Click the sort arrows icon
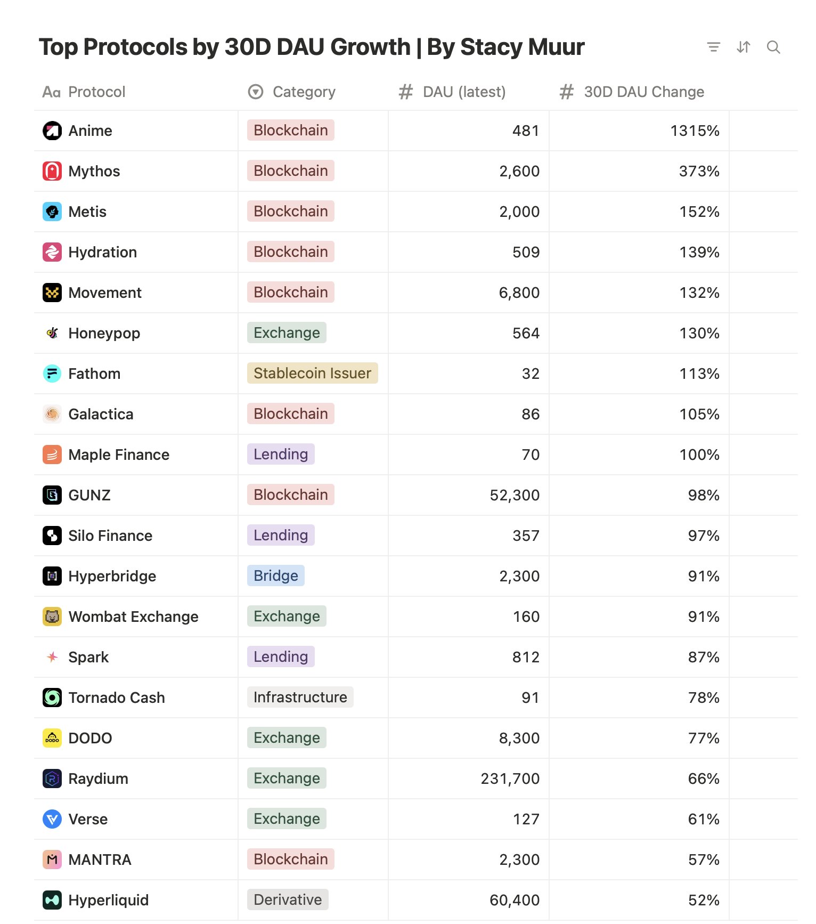The height and width of the screenshot is (924, 816). pyautogui.click(x=743, y=47)
